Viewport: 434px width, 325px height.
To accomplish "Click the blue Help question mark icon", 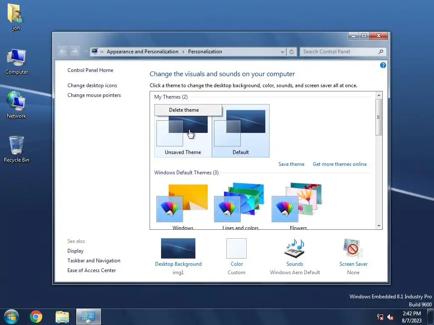I will 383,65.
